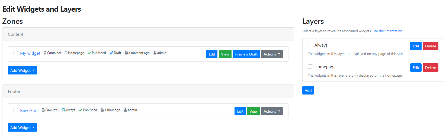Click the calendar icon beside '1 hour ago'
This screenshot has width=446, height=140.
[x=102, y=110]
